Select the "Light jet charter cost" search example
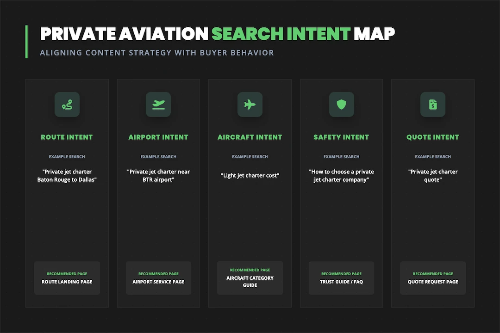500x333 pixels. (250, 175)
